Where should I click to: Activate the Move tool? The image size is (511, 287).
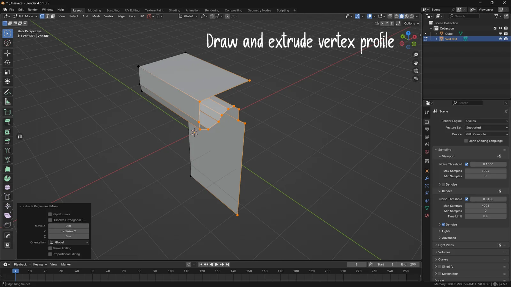tap(7, 54)
